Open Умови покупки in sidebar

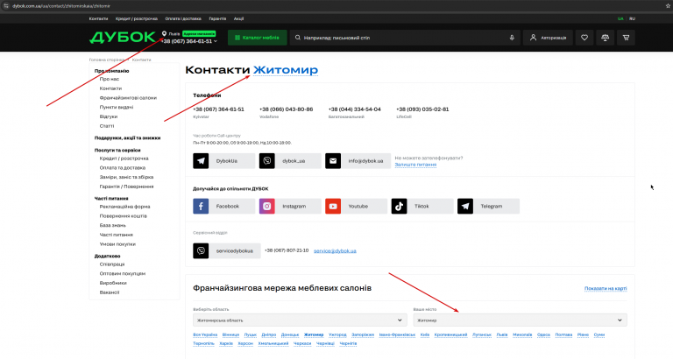(x=117, y=244)
